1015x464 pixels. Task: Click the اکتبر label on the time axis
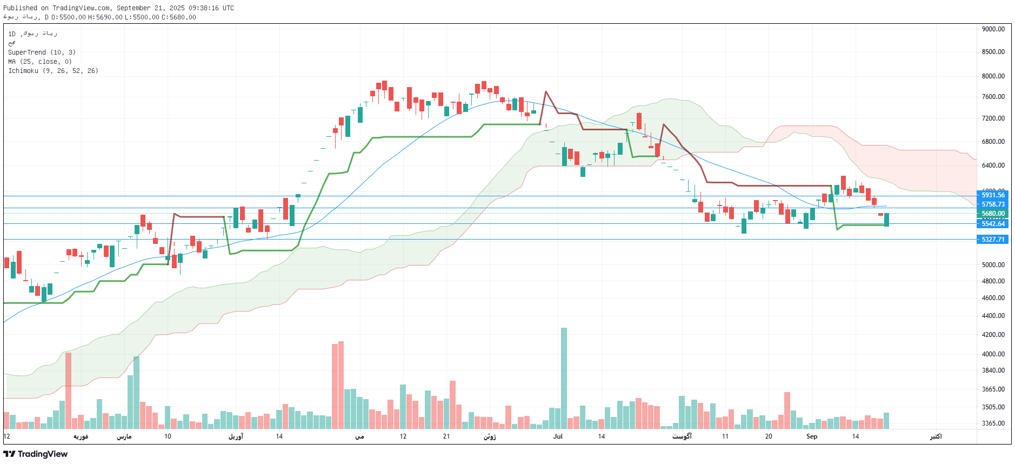pyautogui.click(x=936, y=436)
